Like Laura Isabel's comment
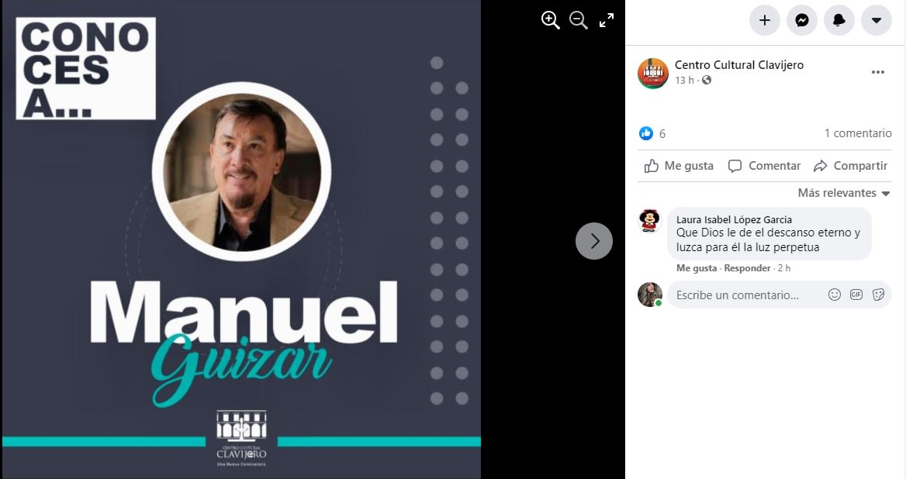 click(x=697, y=268)
